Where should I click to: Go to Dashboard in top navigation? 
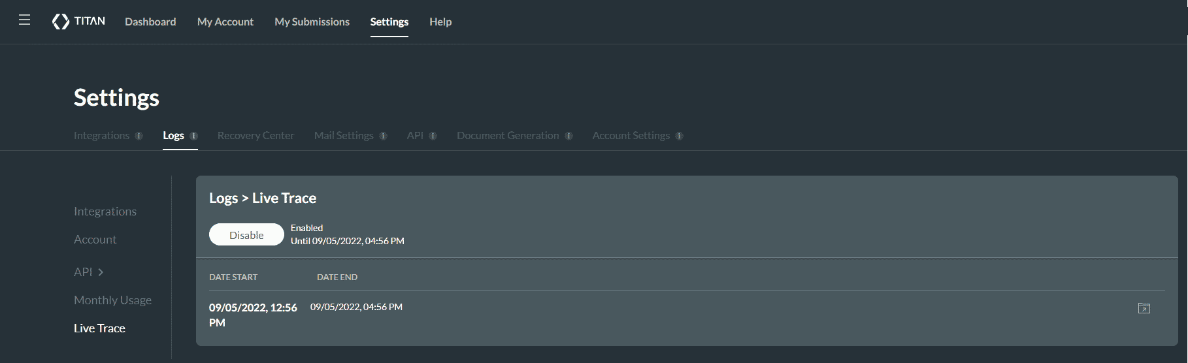(x=150, y=22)
